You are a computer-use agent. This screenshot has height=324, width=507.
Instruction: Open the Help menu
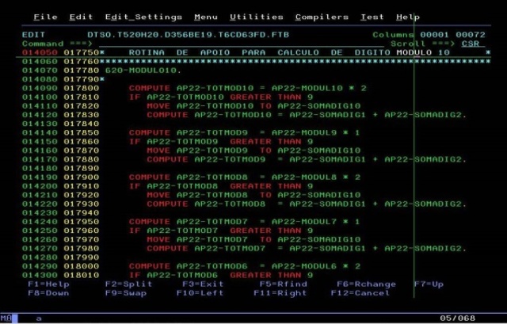pos(408,17)
